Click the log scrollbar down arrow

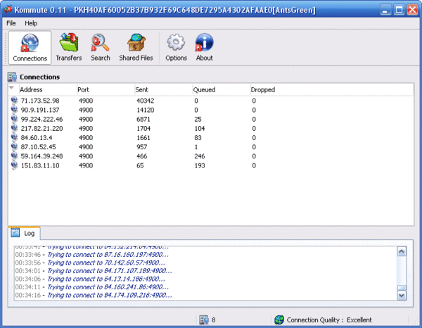pos(402,296)
